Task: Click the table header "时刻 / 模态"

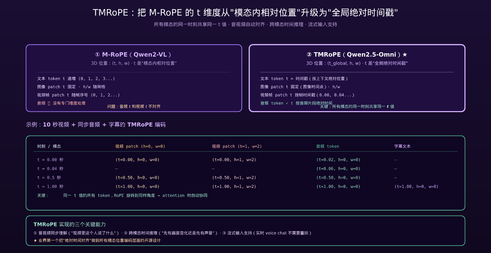Action: [x=49, y=146]
